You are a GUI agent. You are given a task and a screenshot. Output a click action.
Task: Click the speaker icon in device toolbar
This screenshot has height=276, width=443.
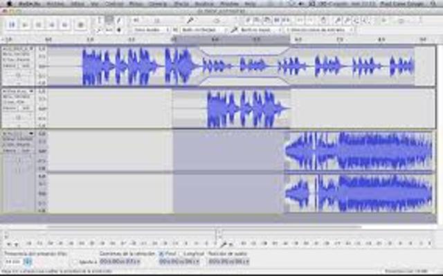click(175, 30)
